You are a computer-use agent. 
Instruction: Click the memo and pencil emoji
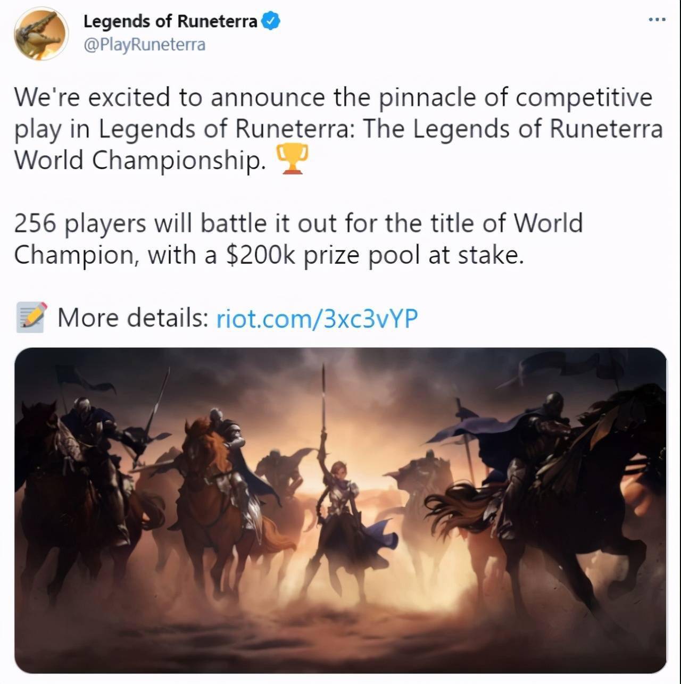(x=31, y=318)
